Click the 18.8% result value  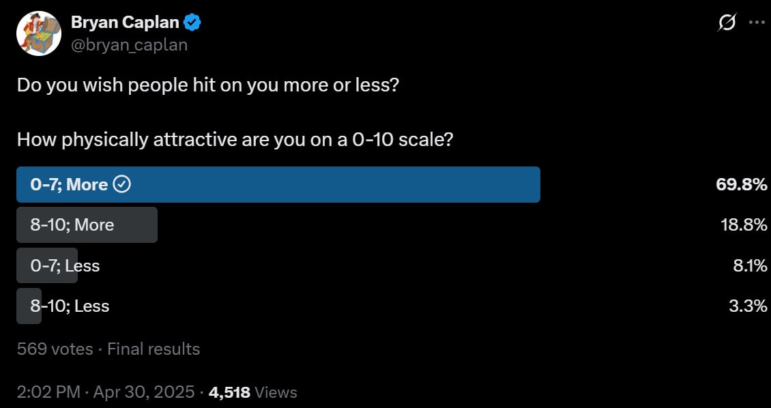pyautogui.click(x=742, y=224)
